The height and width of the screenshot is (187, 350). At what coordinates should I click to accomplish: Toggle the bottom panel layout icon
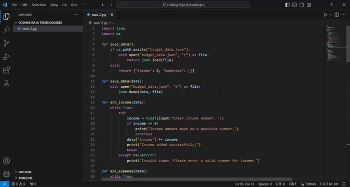pyautogui.click(x=294, y=5)
